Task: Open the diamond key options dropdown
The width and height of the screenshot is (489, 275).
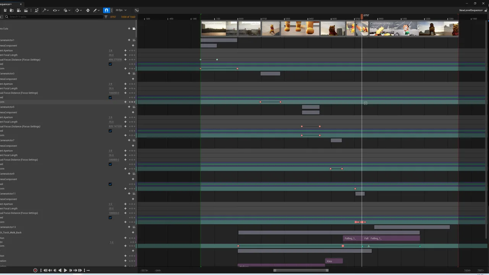Action: [78, 10]
